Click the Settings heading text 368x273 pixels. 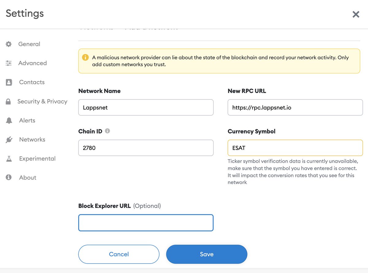tap(25, 13)
